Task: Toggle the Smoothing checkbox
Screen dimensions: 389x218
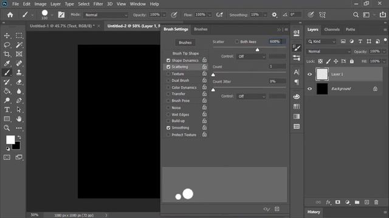Action: tap(168, 128)
